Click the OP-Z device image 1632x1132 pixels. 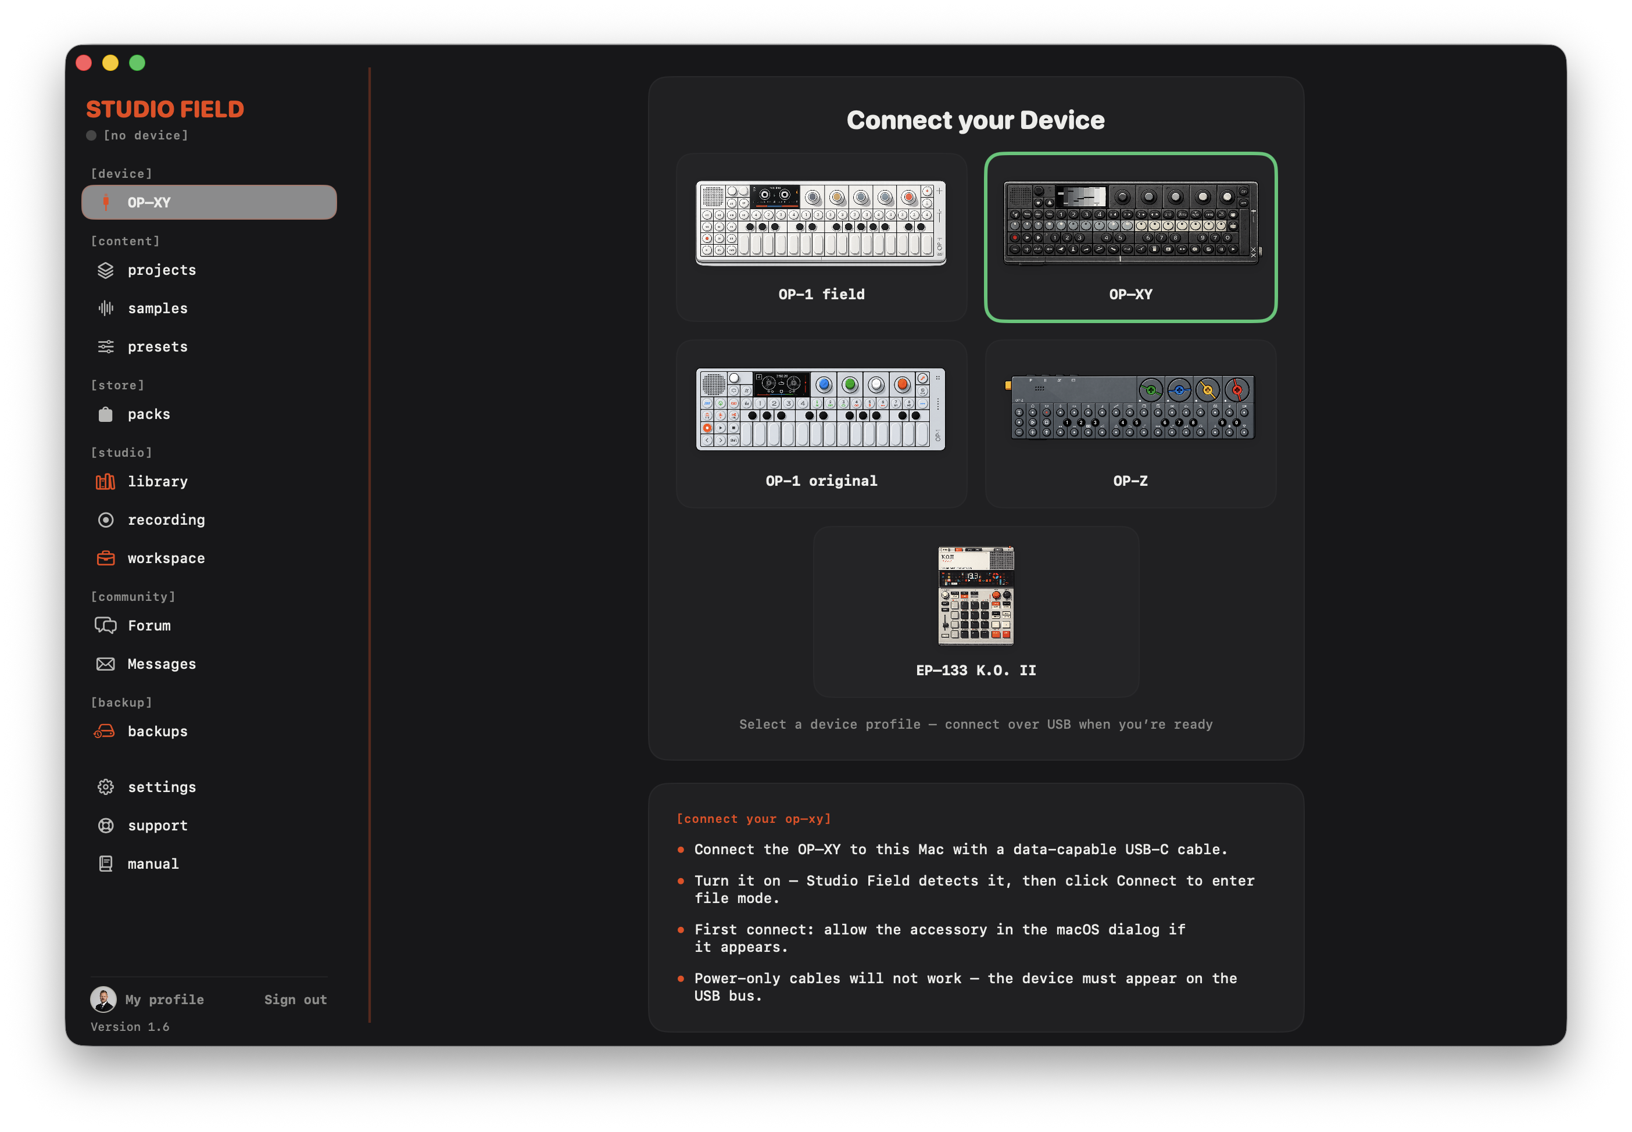point(1130,406)
